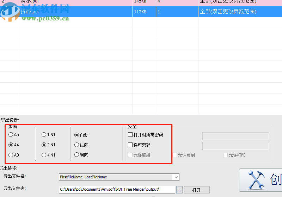
Task: Select the 资料.pdf row
Action: click(141, 12)
